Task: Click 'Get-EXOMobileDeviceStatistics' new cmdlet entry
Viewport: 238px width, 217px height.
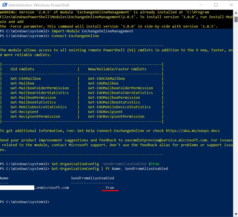Action: [x=119, y=107]
